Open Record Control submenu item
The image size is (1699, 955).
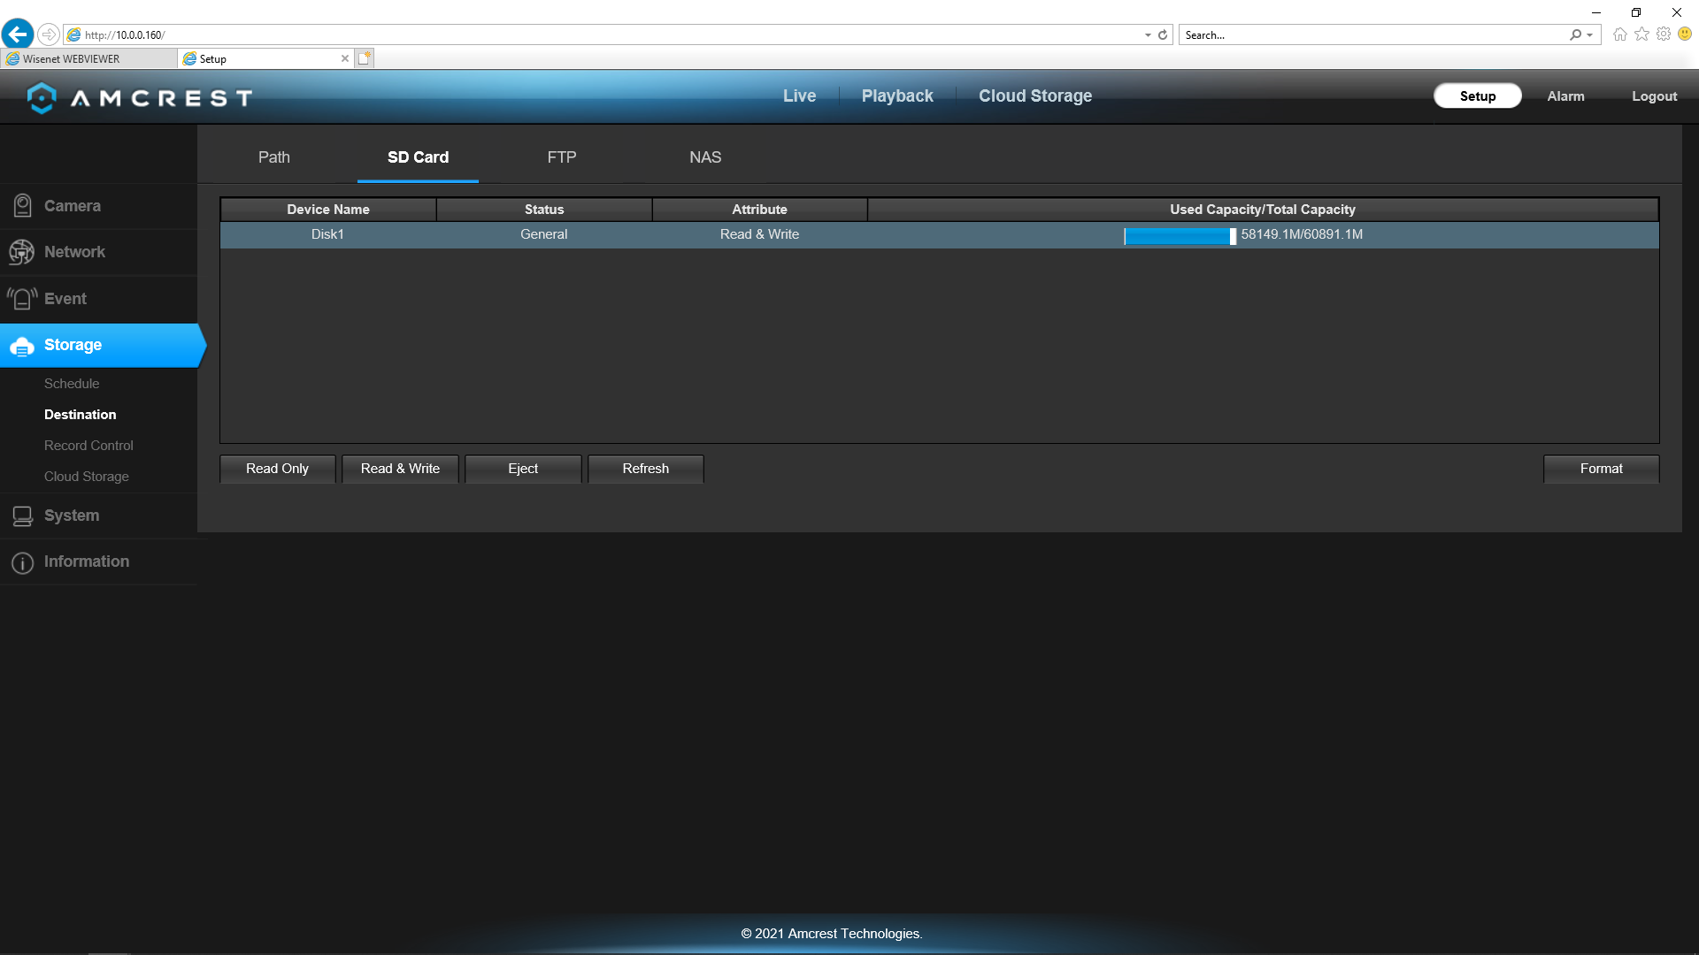point(88,446)
